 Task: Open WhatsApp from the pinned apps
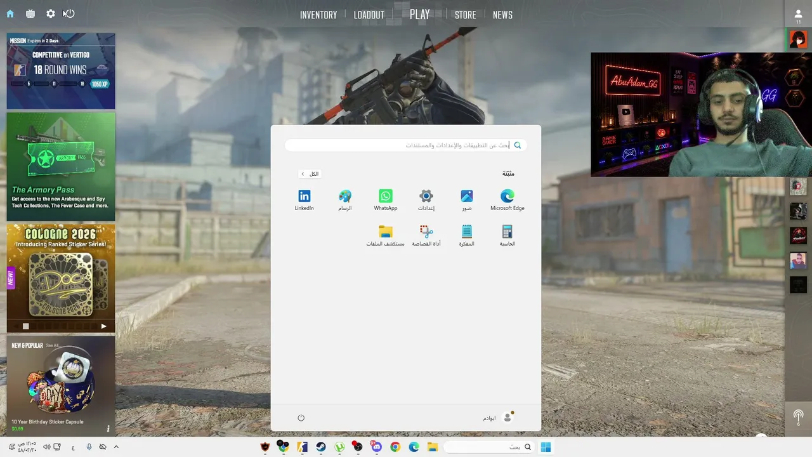pyautogui.click(x=386, y=200)
